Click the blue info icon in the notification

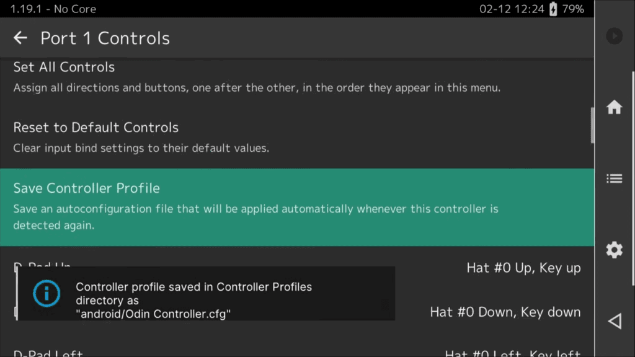[x=47, y=293]
